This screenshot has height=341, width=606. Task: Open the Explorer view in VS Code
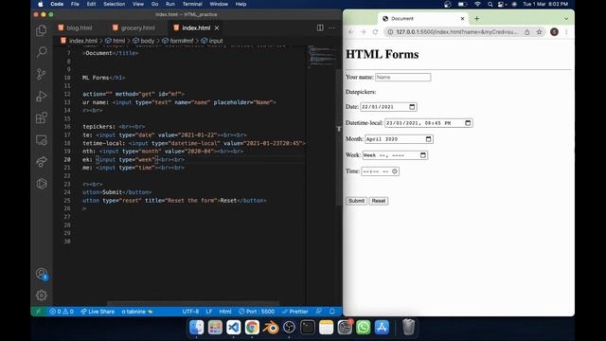point(42,30)
